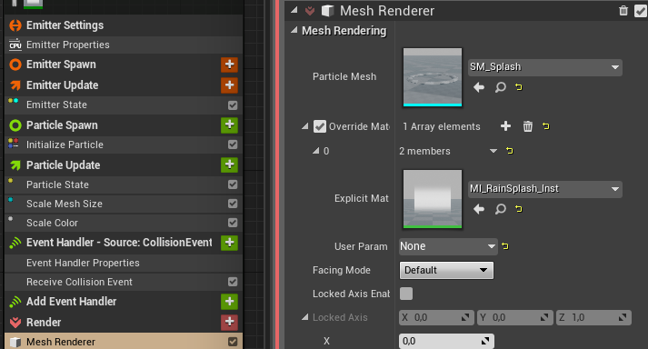Toggle Mesh Renderer enabled checkbox in header
This screenshot has width=648, height=349.
(x=641, y=11)
